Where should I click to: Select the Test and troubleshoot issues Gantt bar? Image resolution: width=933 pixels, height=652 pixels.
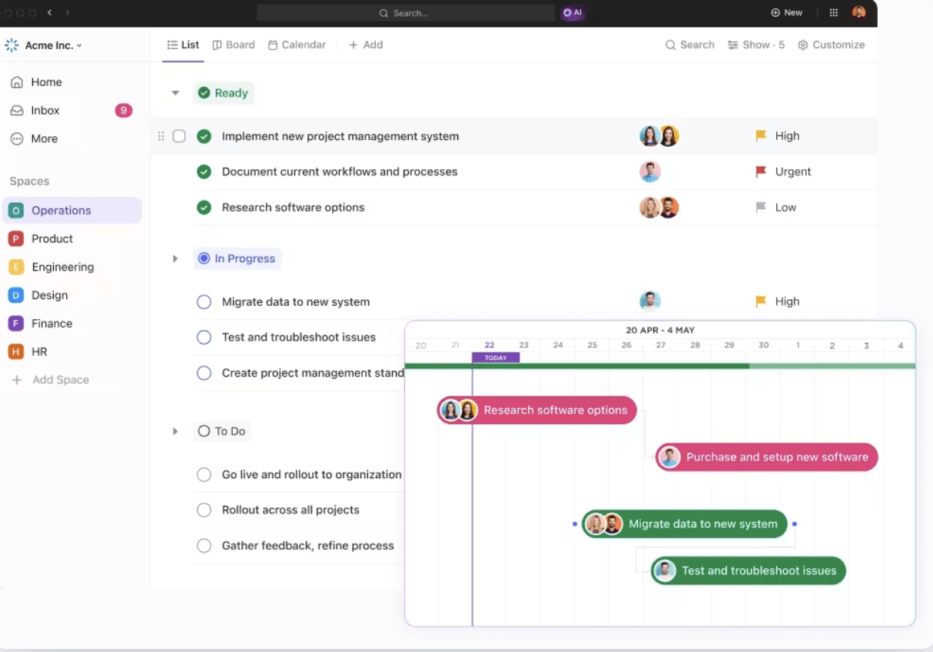(x=749, y=571)
